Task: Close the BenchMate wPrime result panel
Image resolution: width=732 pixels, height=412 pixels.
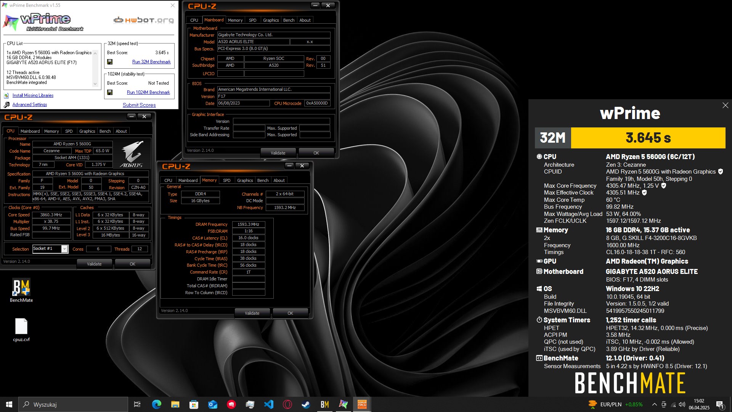Action: click(x=725, y=105)
